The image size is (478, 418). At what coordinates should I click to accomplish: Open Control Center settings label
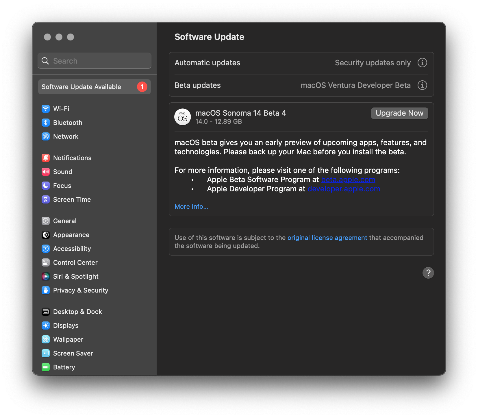[75, 262]
